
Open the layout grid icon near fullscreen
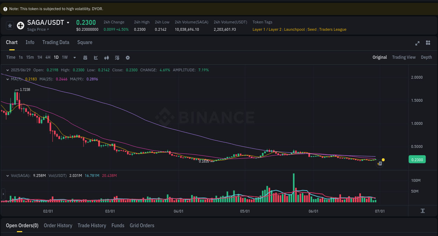click(428, 43)
